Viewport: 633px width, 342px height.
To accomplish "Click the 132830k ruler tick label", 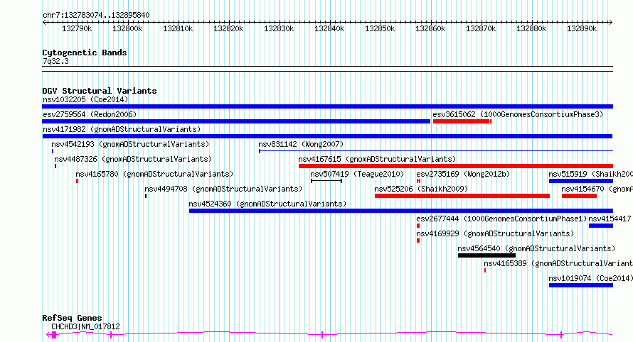I will pos(279,28).
